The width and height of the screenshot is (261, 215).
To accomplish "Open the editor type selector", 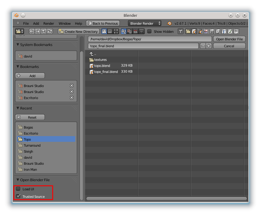I will pos(20,31).
